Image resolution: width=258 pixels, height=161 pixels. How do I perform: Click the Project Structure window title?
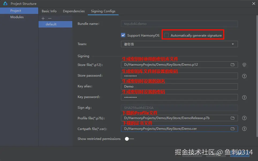tap(24, 4)
